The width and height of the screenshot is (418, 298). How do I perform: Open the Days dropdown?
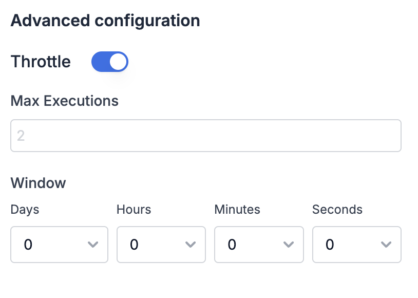59,245
